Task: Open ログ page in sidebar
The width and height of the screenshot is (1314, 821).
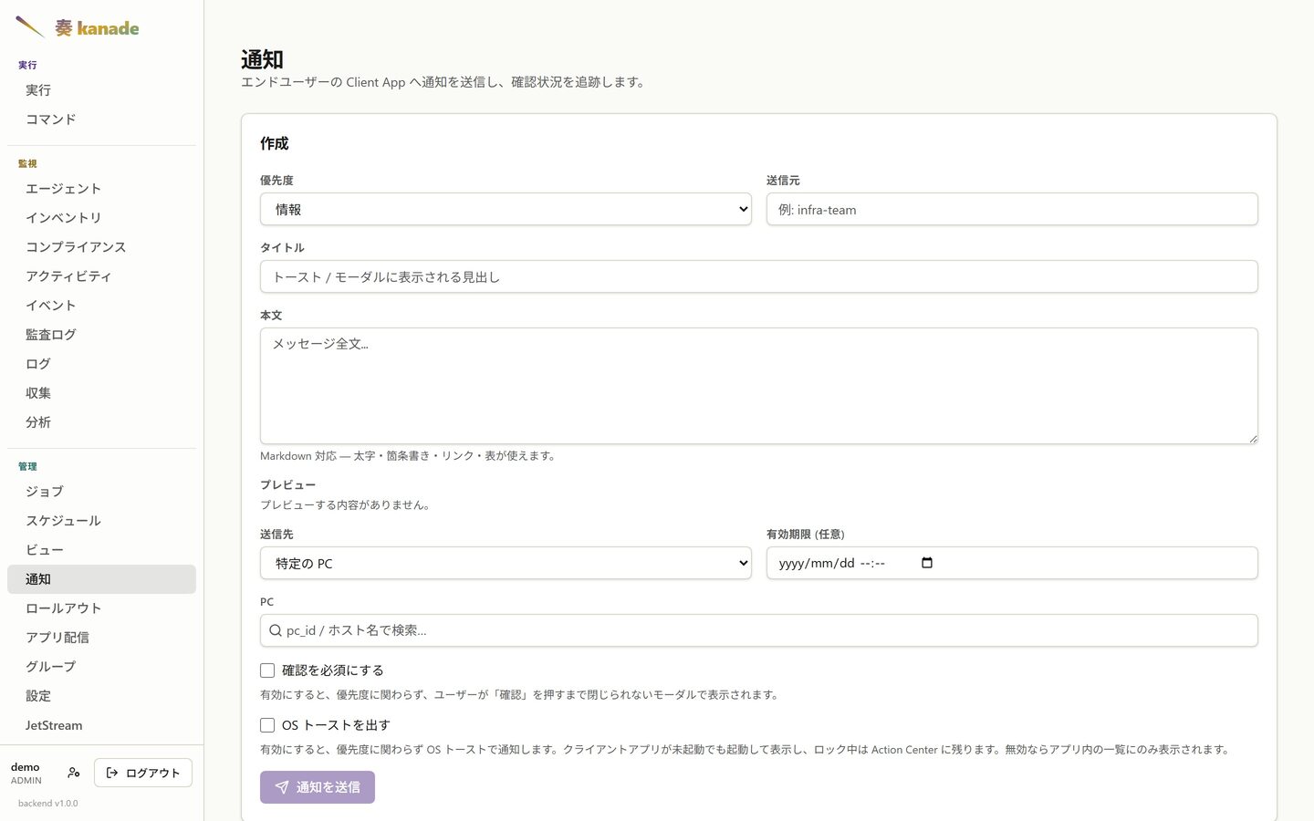Action: (x=101, y=364)
